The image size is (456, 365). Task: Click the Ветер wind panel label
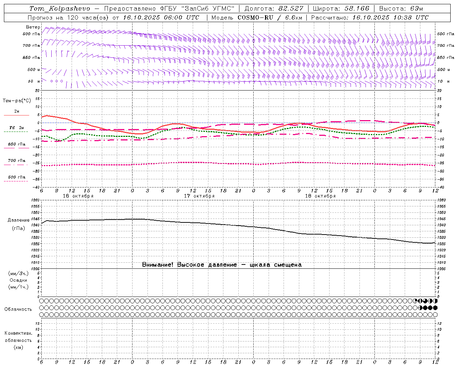33,27
